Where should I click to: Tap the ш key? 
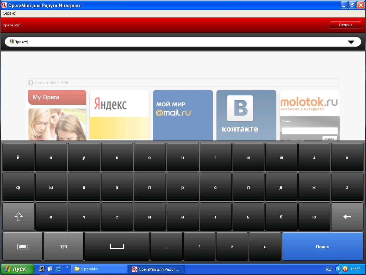pos(249,158)
